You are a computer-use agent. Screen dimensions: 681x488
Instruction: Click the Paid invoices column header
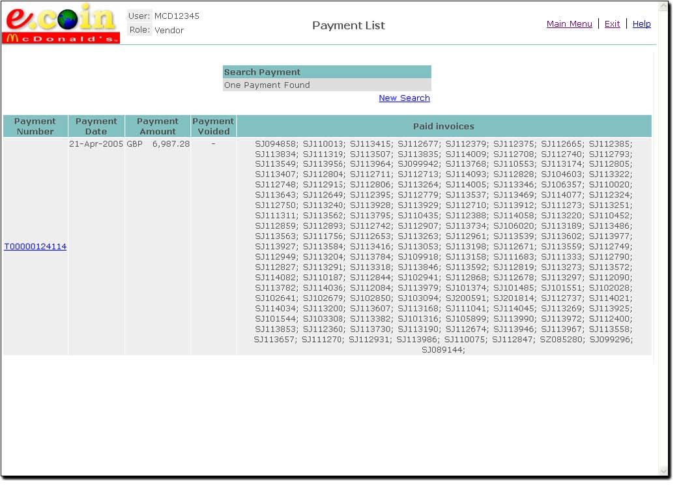[x=444, y=126]
